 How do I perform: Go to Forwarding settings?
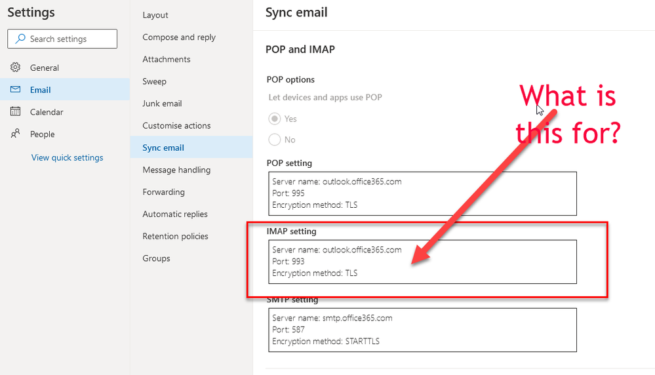[163, 192]
